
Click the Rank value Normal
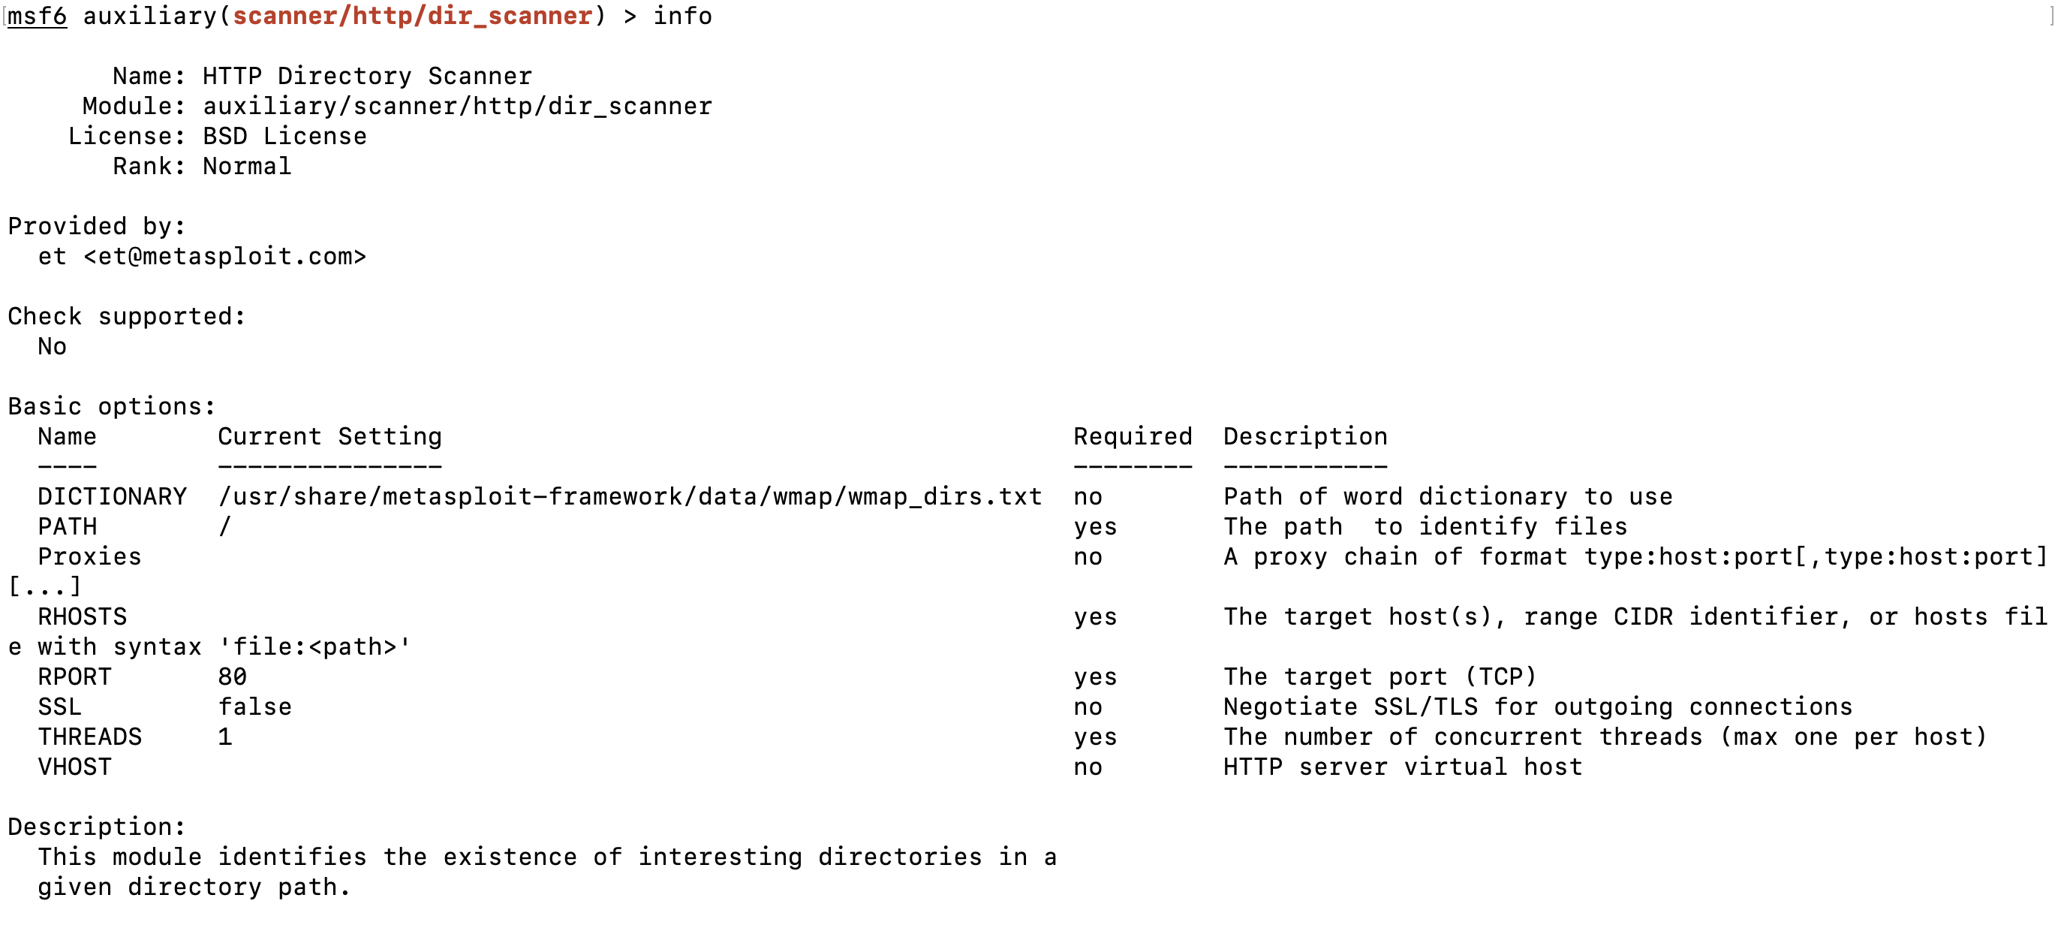coord(247,166)
